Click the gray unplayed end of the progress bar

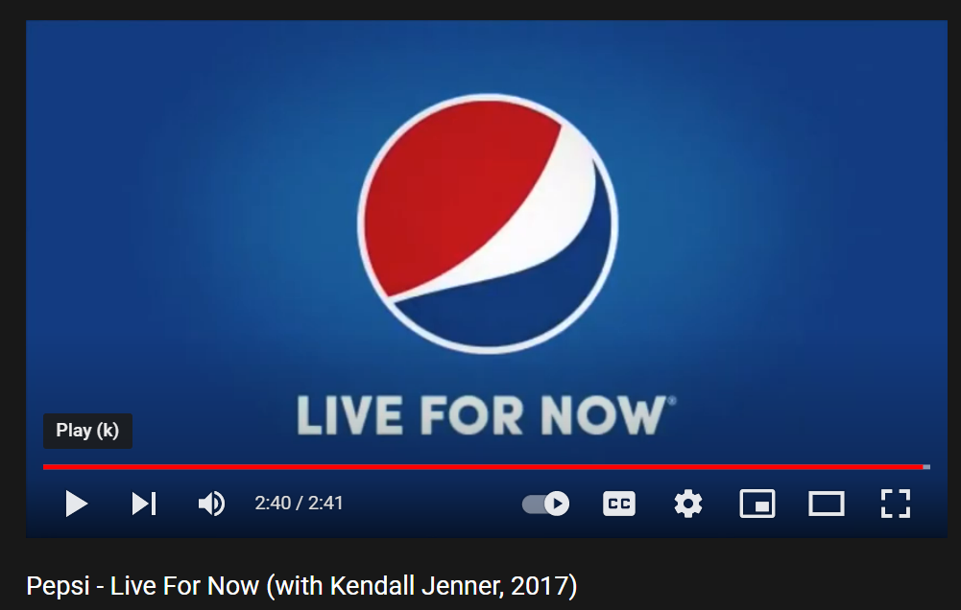(x=926, y=467)
